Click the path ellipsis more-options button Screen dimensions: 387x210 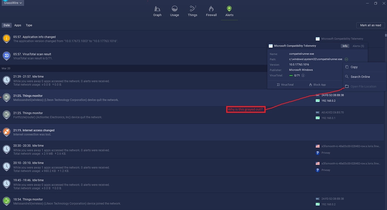(x=346, y=59)
